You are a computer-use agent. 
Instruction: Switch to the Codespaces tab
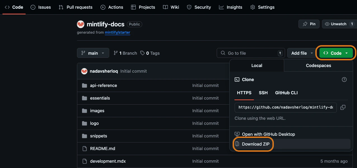tap(318, 66)
